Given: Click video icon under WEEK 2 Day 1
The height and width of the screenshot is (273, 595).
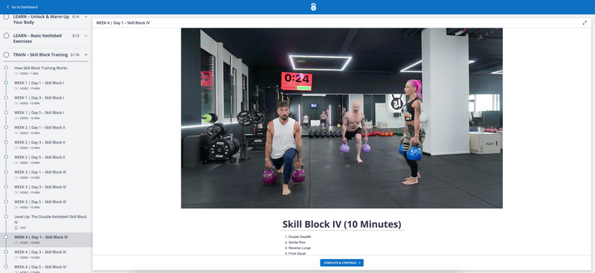Looking at the screenshot, I should [x=16, y=133].
